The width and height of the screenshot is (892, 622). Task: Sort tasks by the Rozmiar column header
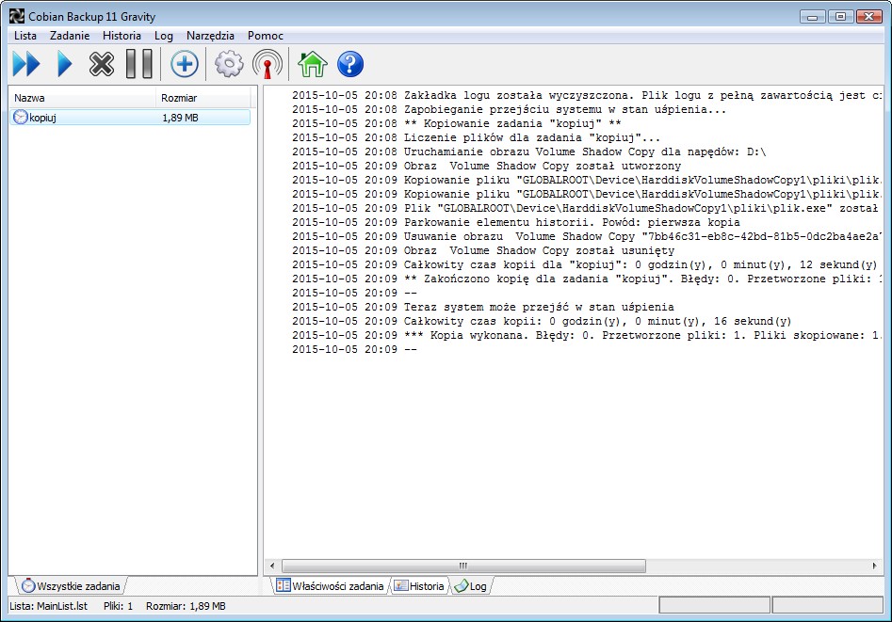coord(203,98)
